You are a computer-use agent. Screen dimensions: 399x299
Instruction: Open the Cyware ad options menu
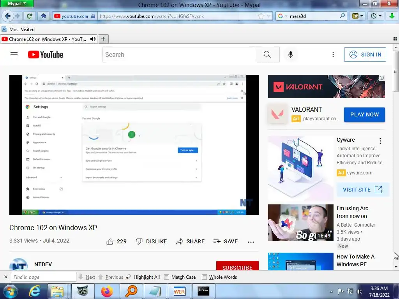(x=380, y=141)
